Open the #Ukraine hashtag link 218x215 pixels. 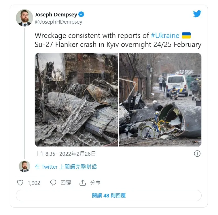(165, 36)
